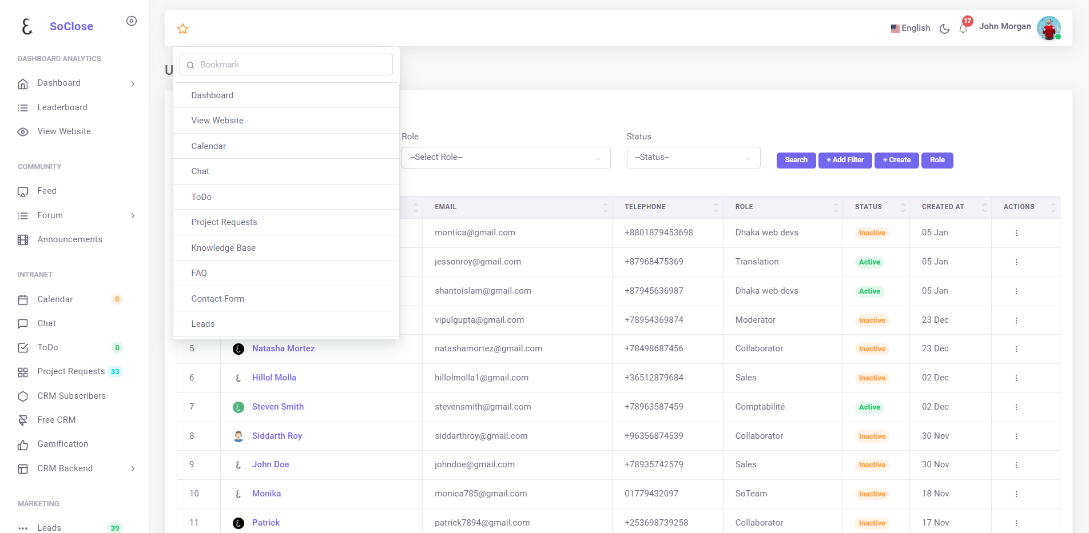Expand the CRM Backend chevron
Screen dimensions: 1089x533
tap(133, 468)
